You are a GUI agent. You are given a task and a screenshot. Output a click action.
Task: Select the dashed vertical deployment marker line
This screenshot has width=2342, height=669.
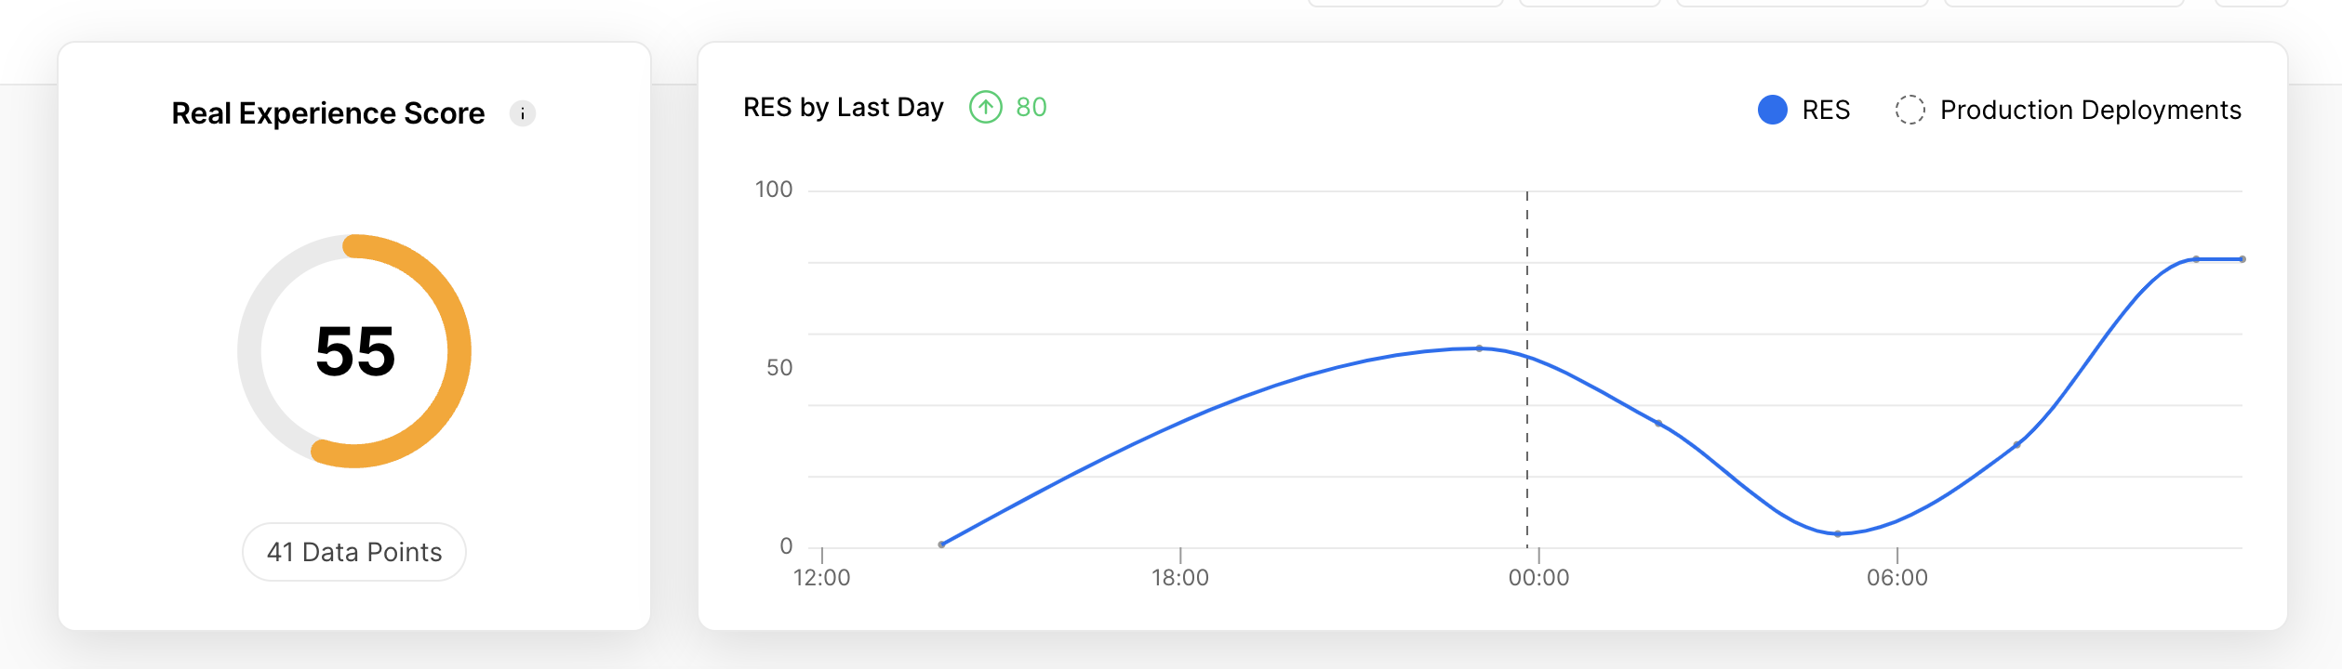click(1527, 369)
